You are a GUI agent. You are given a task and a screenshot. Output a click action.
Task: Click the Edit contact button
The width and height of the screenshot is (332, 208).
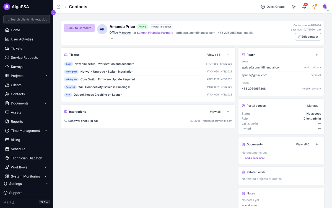[x=308, y=37]
